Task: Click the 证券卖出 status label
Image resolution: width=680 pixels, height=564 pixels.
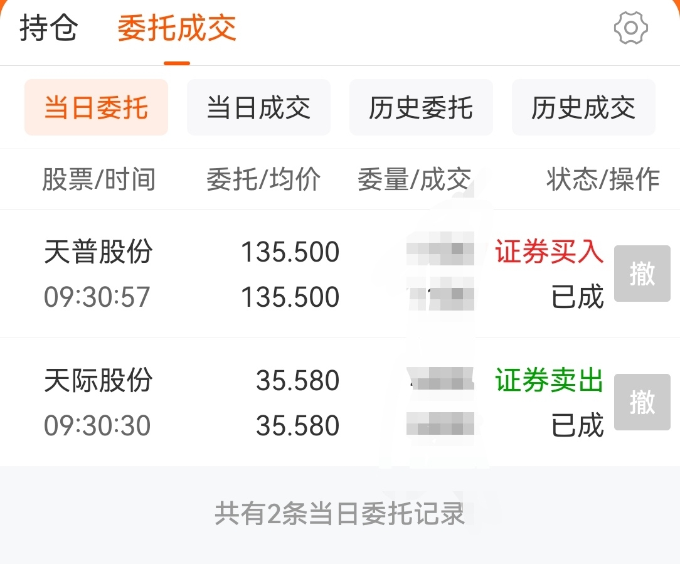Action: click(549, 380)
